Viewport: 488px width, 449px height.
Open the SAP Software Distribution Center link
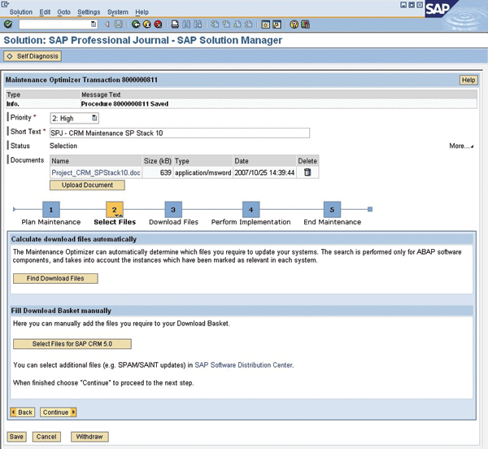tap(243, 365)
